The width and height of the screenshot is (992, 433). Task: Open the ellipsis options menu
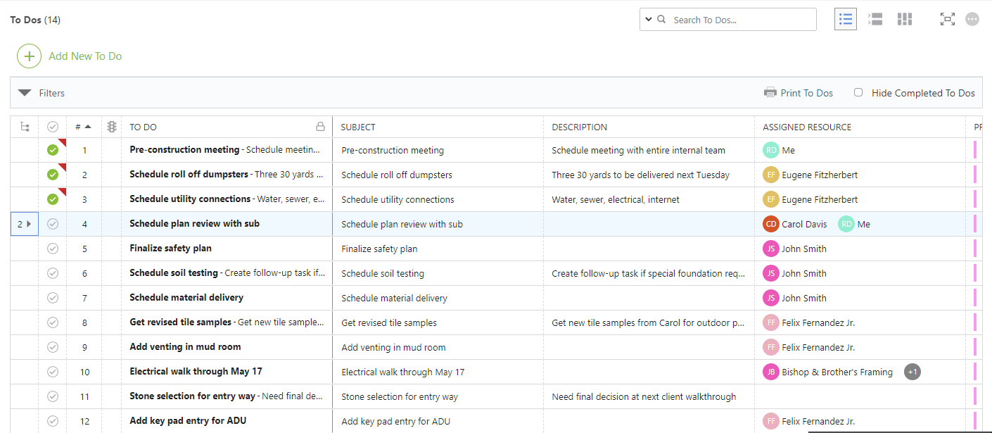pyautogui.click(x=972, y=19)
